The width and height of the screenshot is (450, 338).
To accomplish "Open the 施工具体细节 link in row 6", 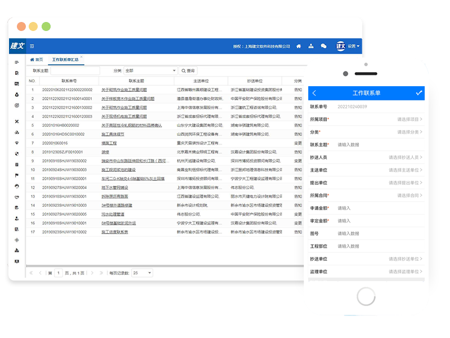I will coord(113,134).
